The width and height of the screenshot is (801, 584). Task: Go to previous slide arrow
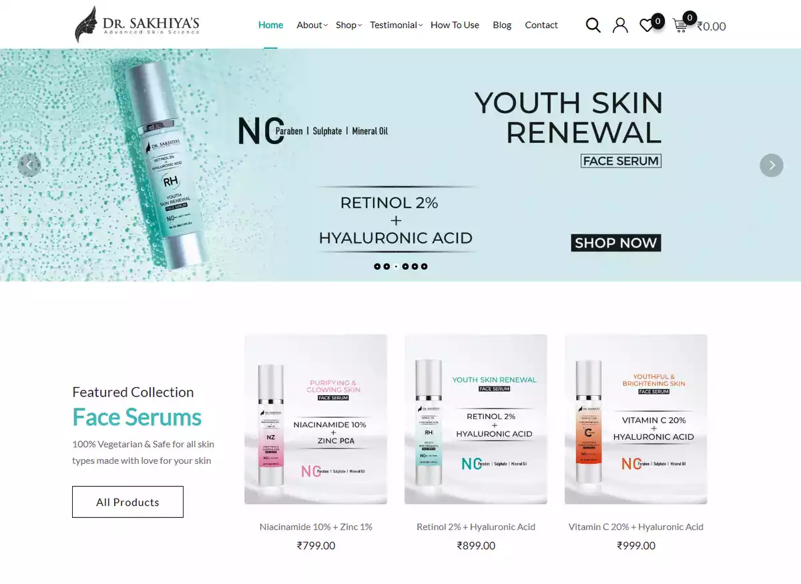29,165
